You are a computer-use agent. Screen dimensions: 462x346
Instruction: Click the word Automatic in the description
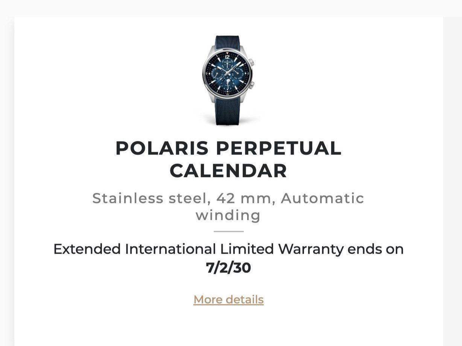point(322,198)
